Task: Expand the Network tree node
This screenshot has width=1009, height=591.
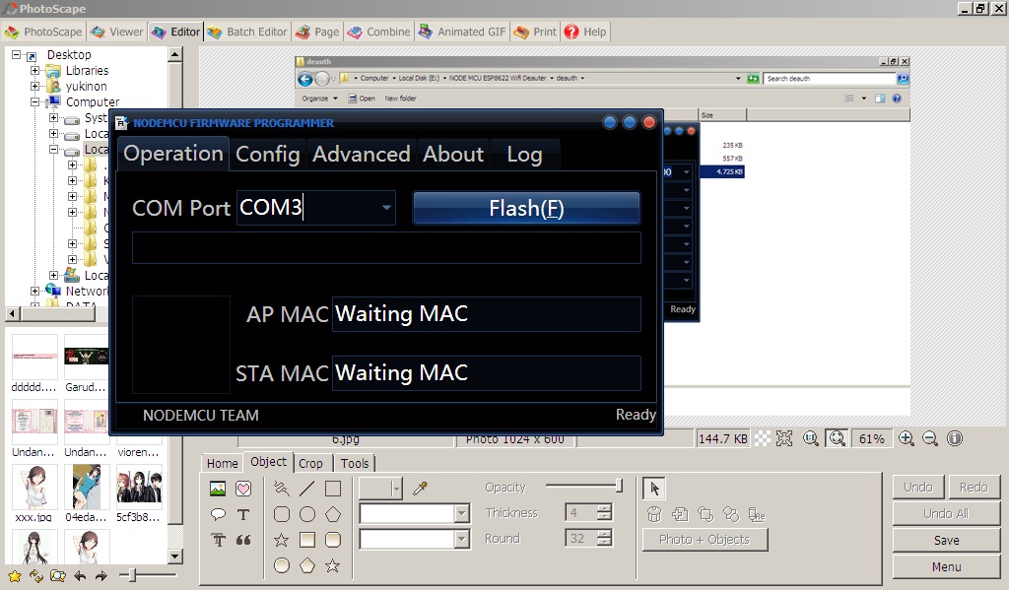Action: [35, 292]
